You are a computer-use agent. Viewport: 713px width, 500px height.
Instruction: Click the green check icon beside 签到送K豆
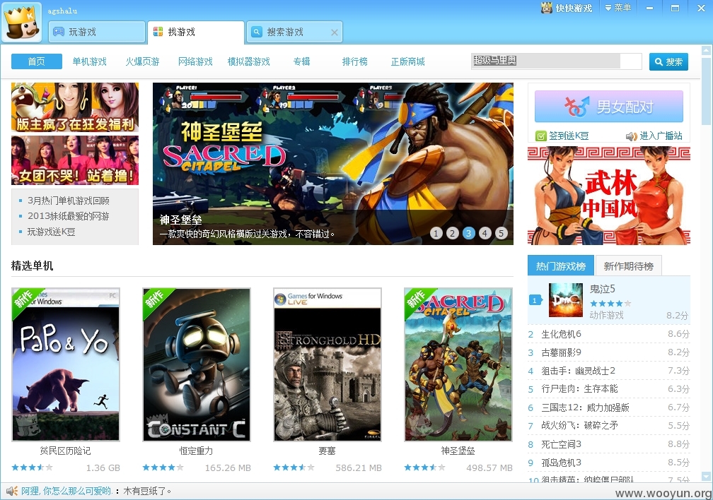[x=540, y=136]
